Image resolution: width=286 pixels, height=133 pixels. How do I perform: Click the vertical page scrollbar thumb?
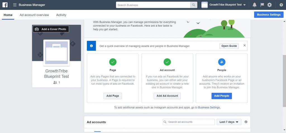click(x=284, y=81)
